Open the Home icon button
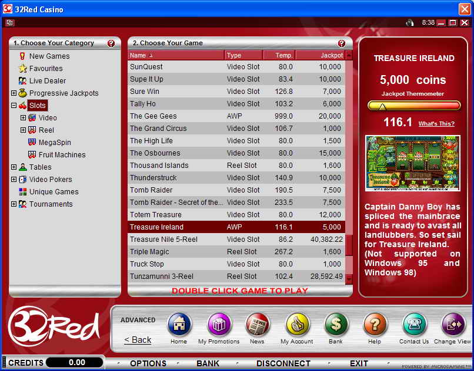 click(x=179, y=325)
